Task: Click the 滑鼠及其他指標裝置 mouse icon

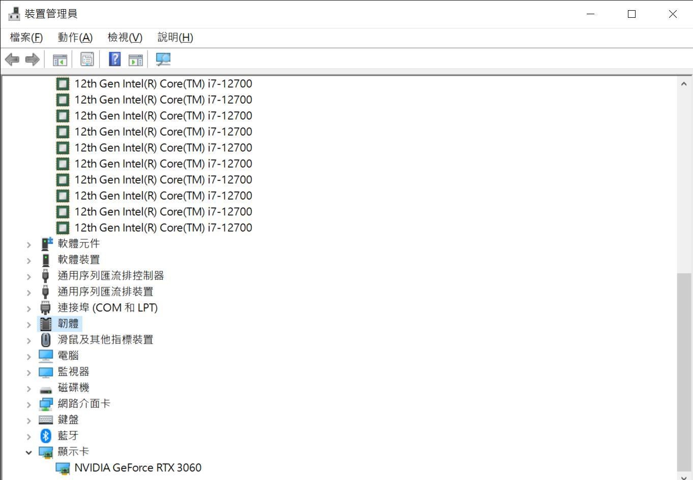Action: coord(46,340)
